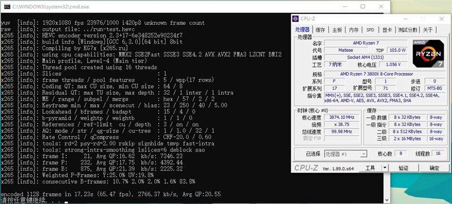Click the 总线速度 value 99.98 MHz

341,132
